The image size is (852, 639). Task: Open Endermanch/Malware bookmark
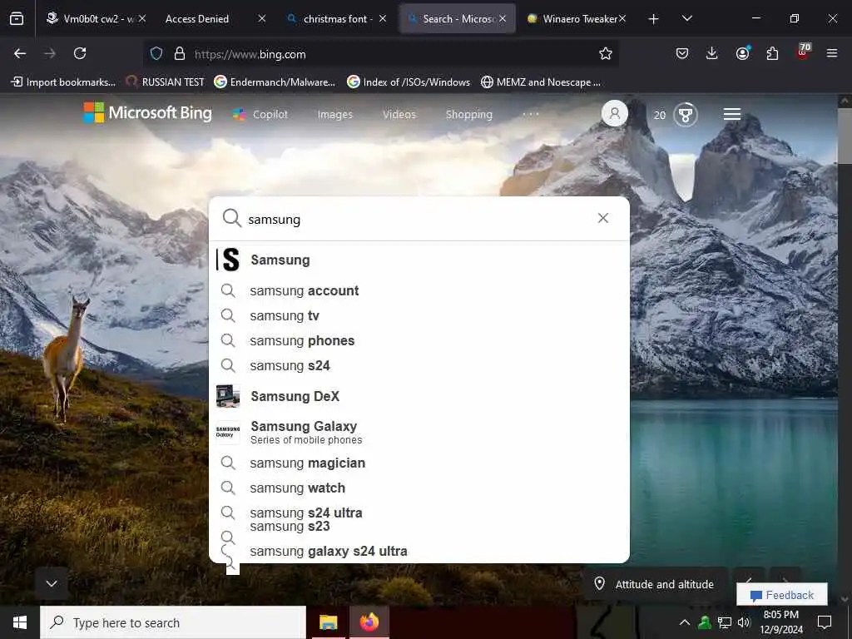pos(275,82)
